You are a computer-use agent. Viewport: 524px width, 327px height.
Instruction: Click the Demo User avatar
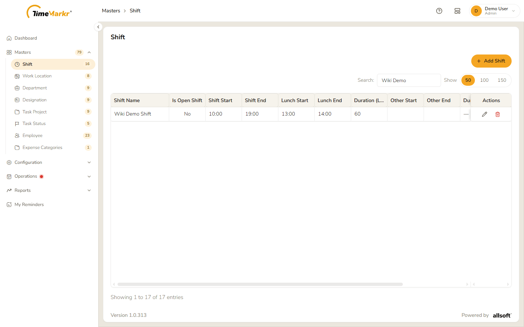pyautogui.click(x=476, y=11)
